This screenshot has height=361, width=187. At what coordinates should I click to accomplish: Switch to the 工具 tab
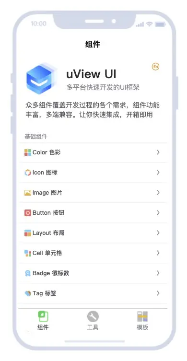point(93,320)
